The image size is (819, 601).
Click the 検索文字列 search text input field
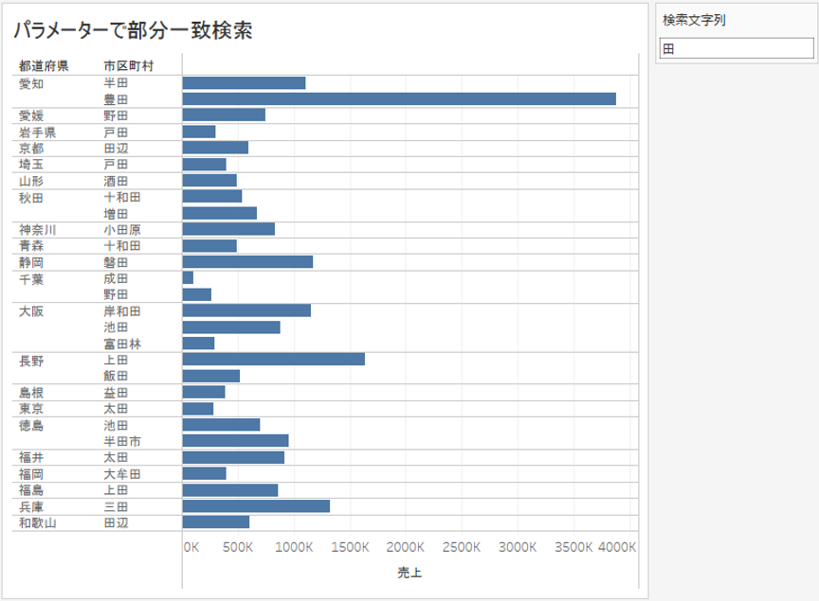(x=737, y=48)
